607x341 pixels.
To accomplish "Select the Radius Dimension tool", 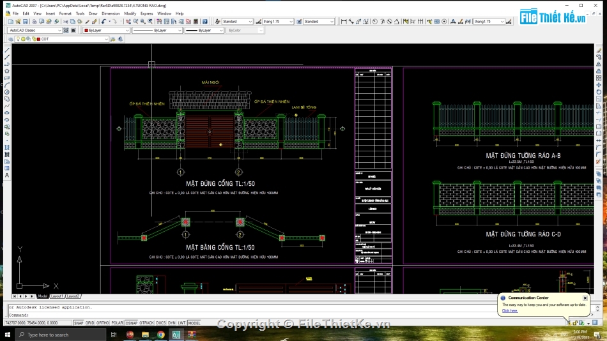I will (374, 22).
